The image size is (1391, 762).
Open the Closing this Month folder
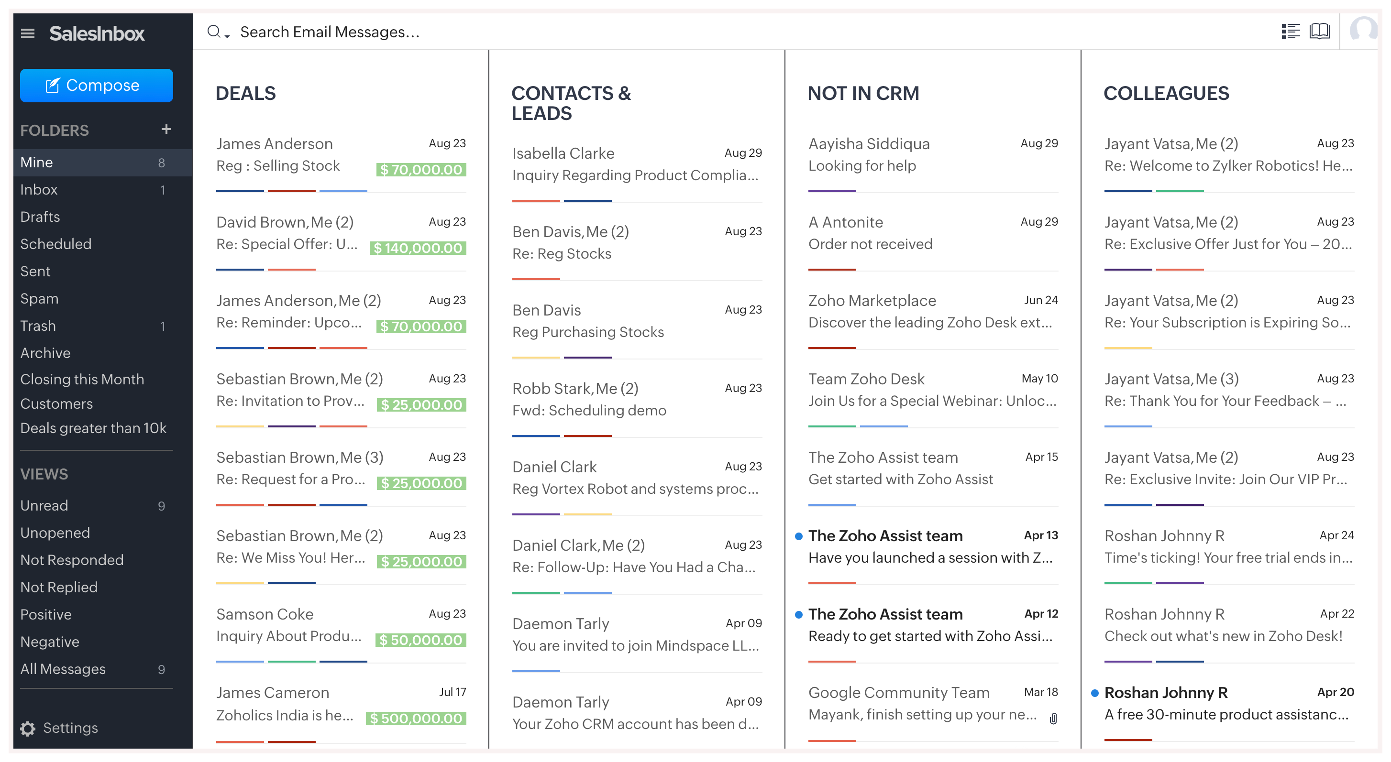82,380
